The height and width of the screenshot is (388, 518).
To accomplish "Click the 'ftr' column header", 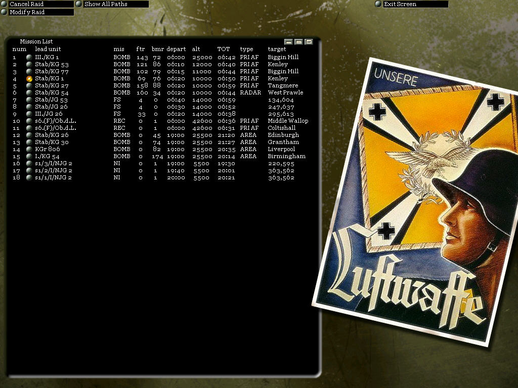I will [141, 49].
